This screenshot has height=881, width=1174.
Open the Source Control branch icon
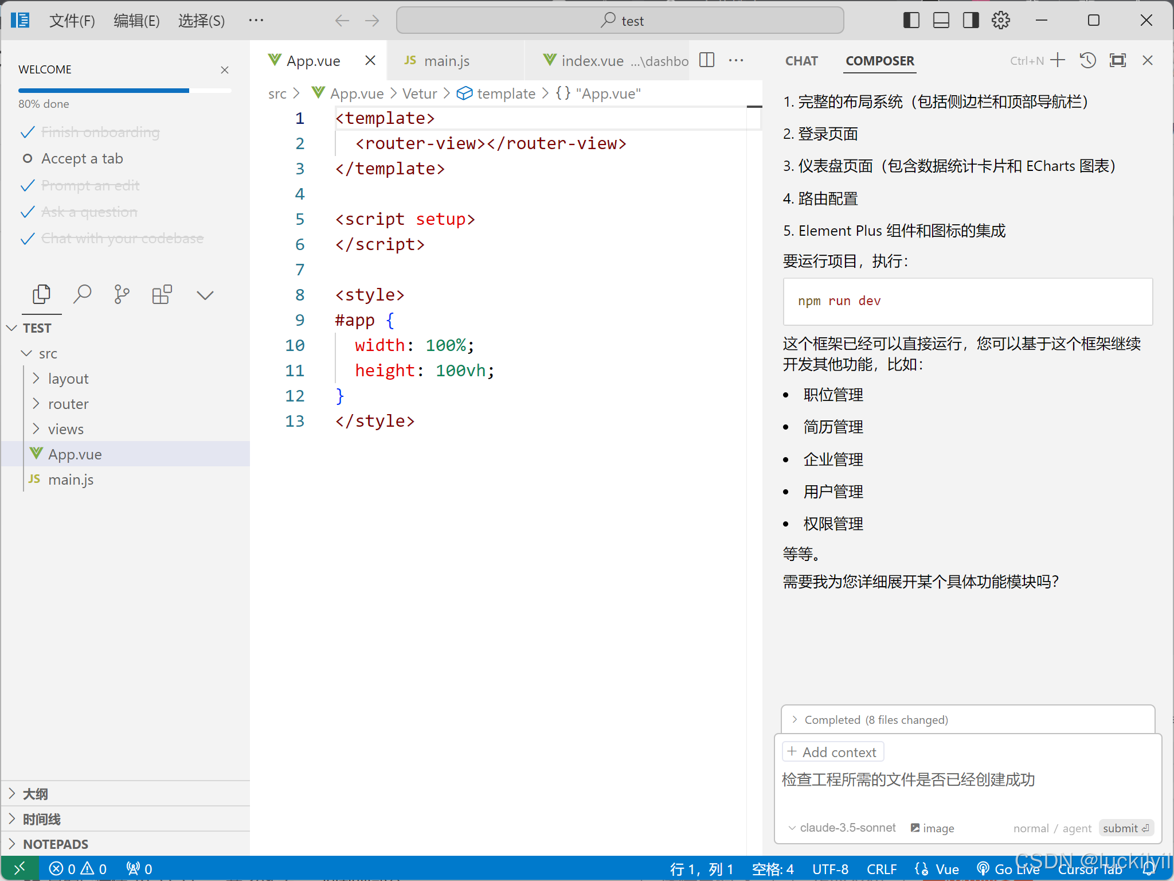click(122, 295)
